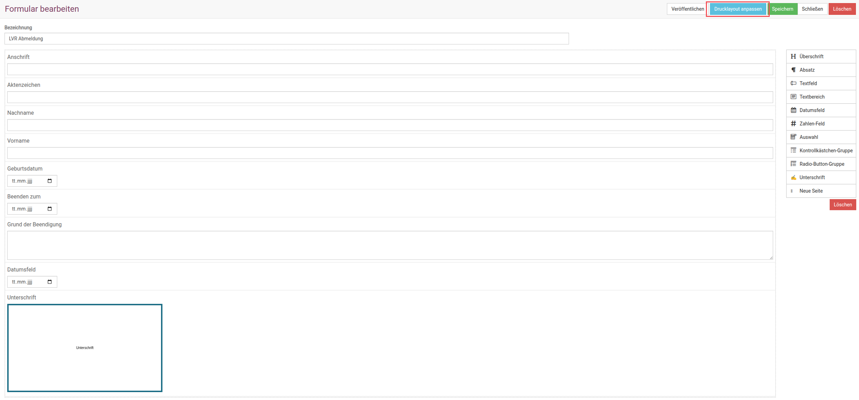
Task: Select the Auswahl element icon
Action: 793,137
